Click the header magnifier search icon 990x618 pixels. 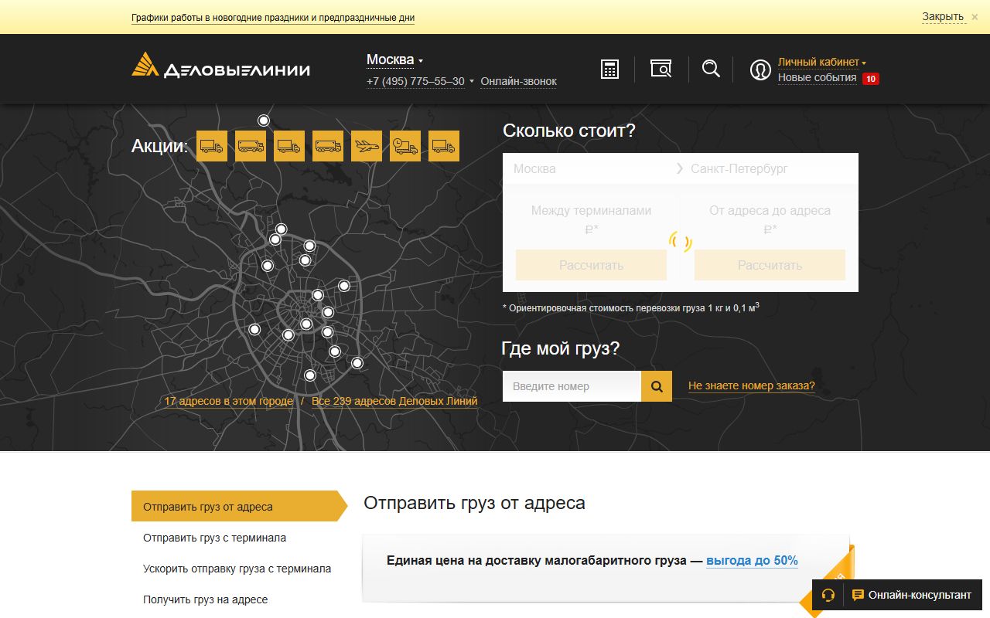pyautogui.click(x=711, y=69)
